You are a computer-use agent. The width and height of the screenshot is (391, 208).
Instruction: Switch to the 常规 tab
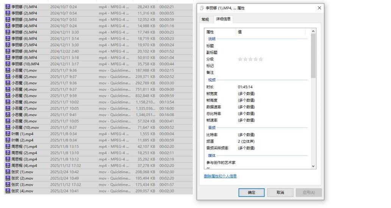coord(205,20)
